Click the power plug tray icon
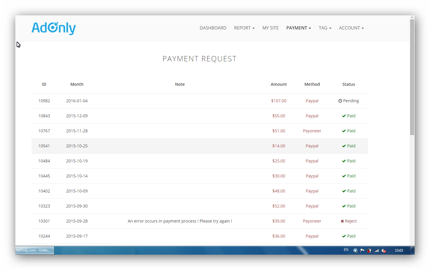This screenshot has height=270, width=430. [x=369, y=251]
